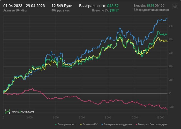Click '3.9 среднее число столов' text
This screenshot has height=129, width=181.
point(151,10)
